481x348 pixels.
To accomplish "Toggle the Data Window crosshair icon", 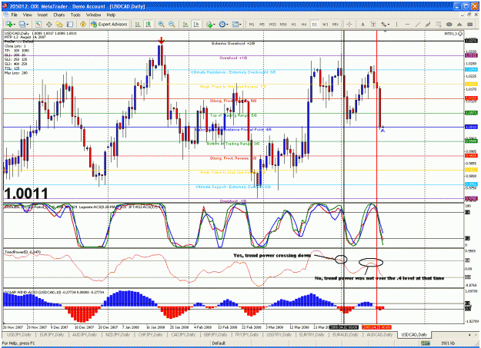I will point(48,25).
